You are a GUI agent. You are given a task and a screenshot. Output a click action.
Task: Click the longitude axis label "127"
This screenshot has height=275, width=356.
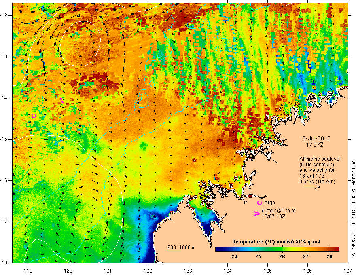tap(348, 271)
